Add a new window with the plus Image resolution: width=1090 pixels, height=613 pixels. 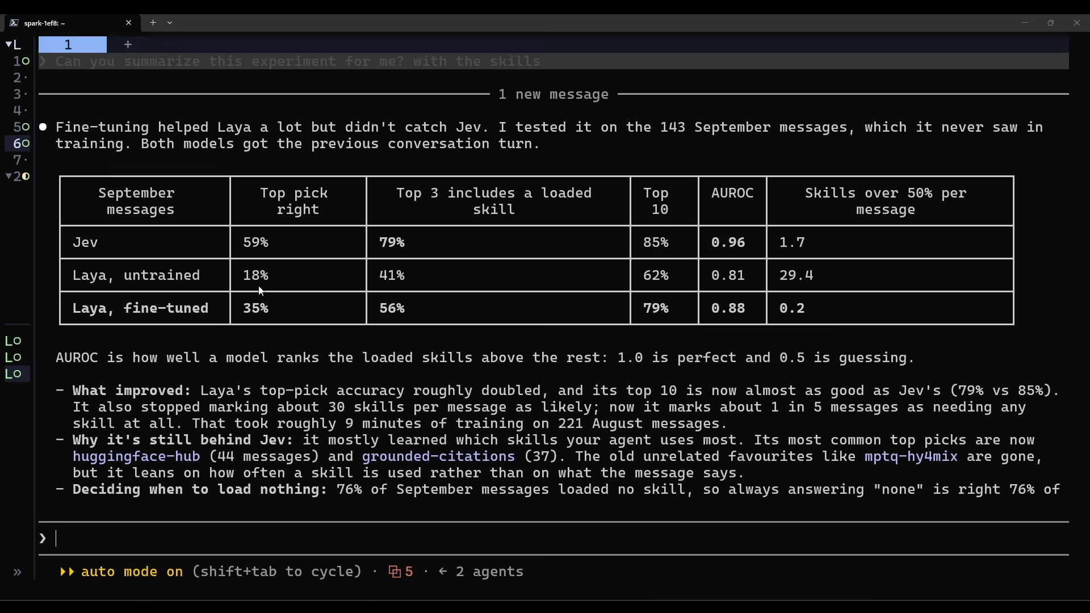point(128,44)
